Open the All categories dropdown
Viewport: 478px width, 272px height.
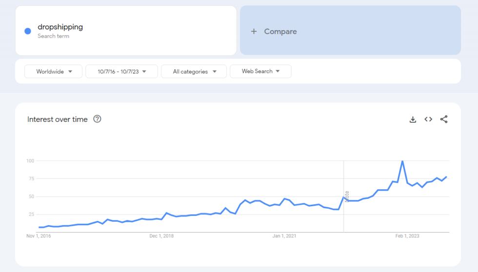(x=194, y=71)
